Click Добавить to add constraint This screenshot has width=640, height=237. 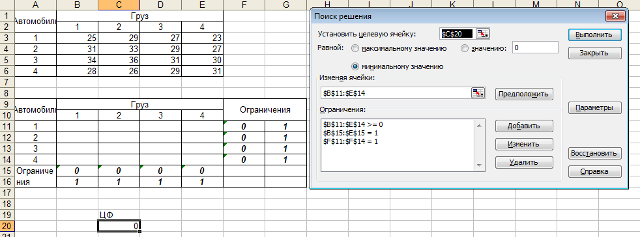pyautogui.click(x=524, y=126)
